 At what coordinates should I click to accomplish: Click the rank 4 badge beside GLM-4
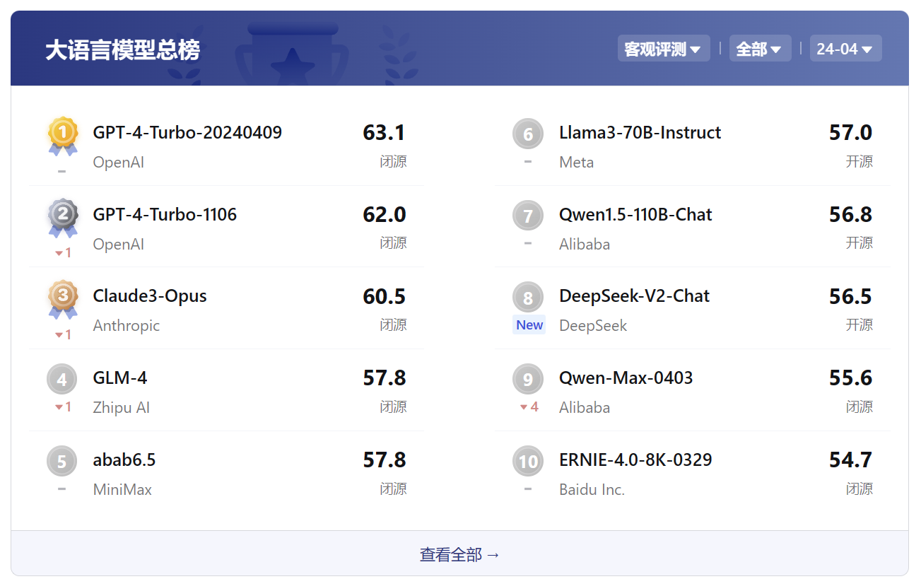pos(61,380)
